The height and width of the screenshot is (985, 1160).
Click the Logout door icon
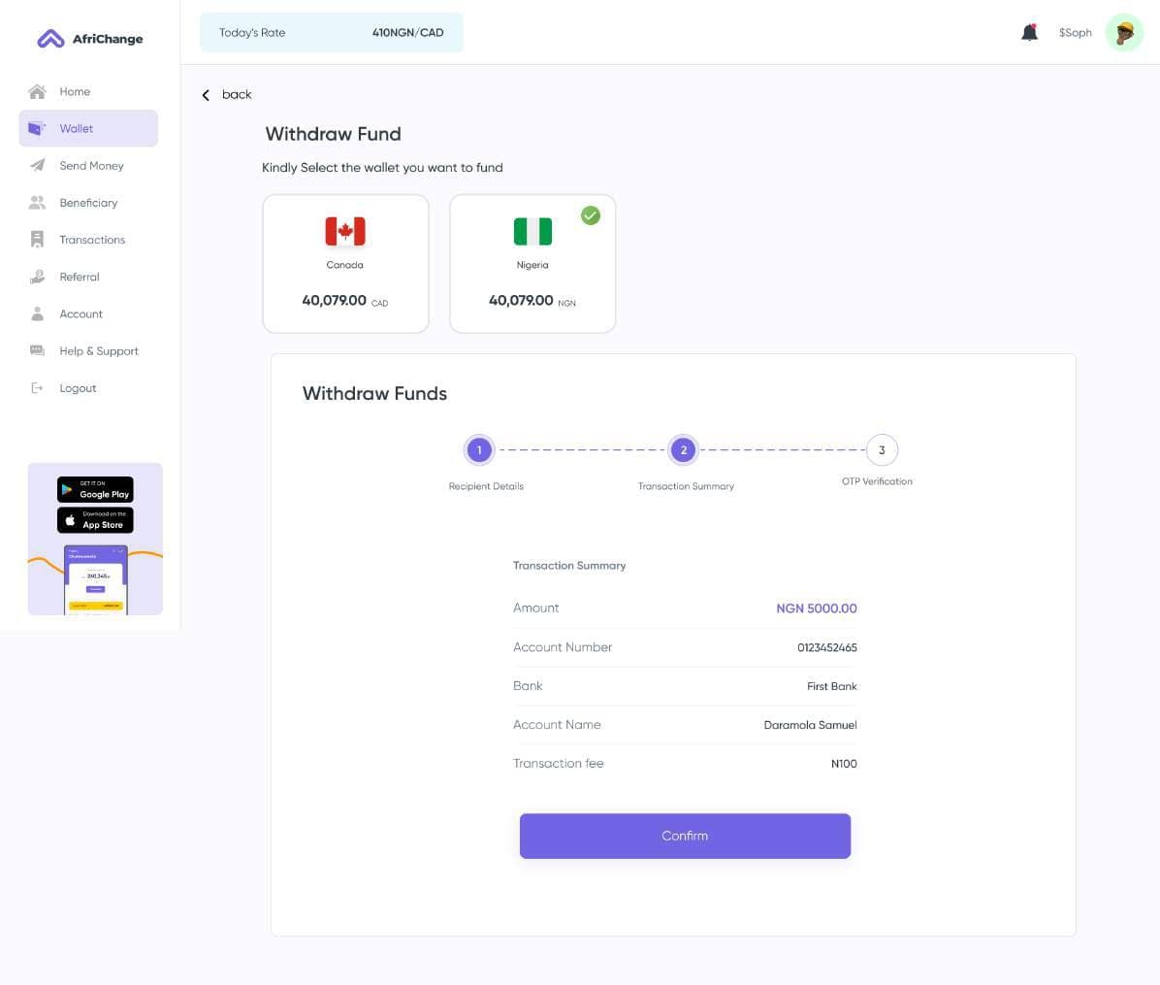point(37,388)
